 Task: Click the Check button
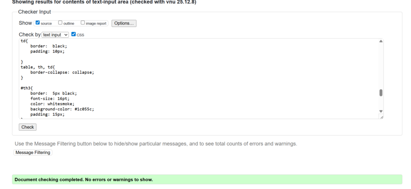coord(28,127)
